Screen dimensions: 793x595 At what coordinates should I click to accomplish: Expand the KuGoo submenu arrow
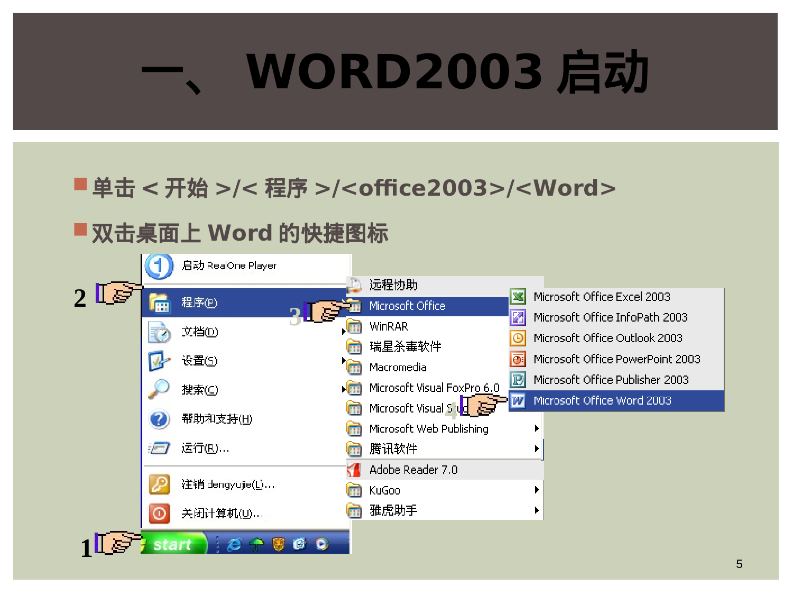(x=537, y=490)
